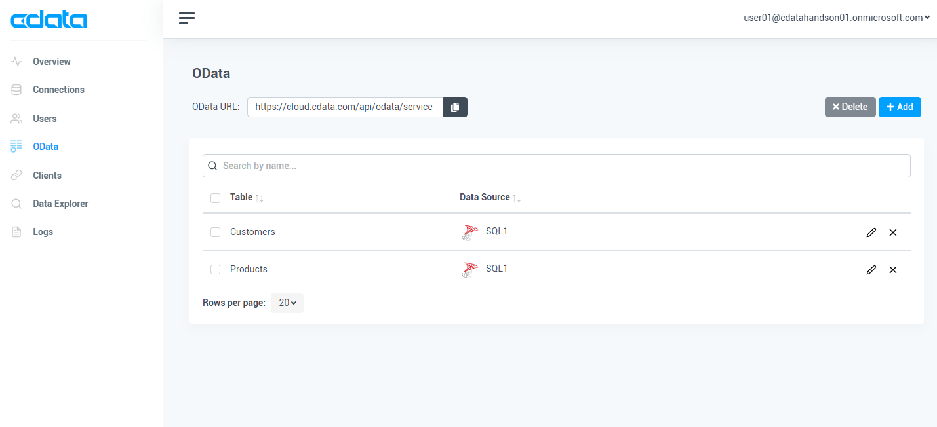Copy the OData URL to clipboard
Viewport: 937px width, 427px height.
[x=455, y=107]
